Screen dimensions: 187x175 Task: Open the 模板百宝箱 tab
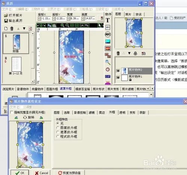point(83,89)
